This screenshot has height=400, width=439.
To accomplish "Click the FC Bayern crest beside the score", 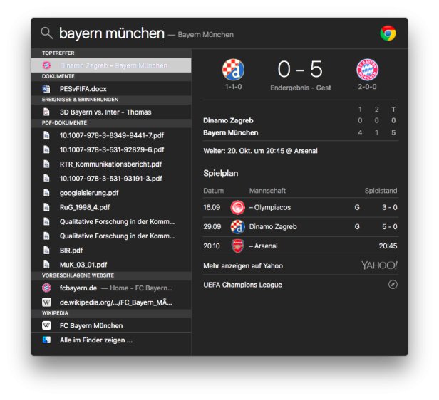I will coord(367,70).
